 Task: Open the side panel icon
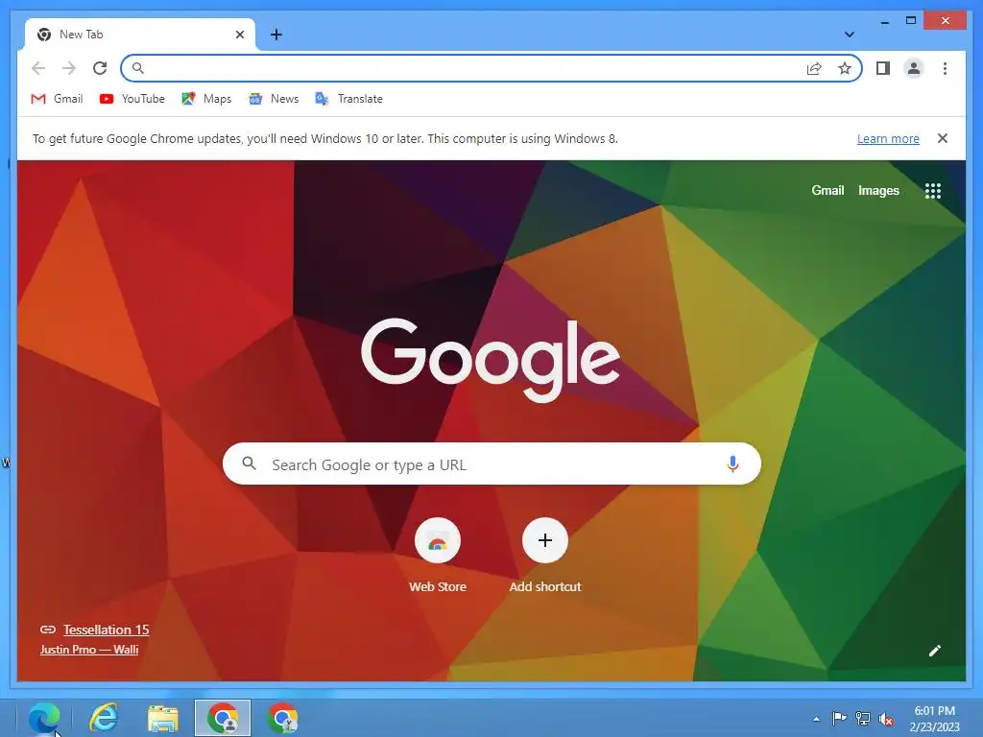[x=883, y=68]
